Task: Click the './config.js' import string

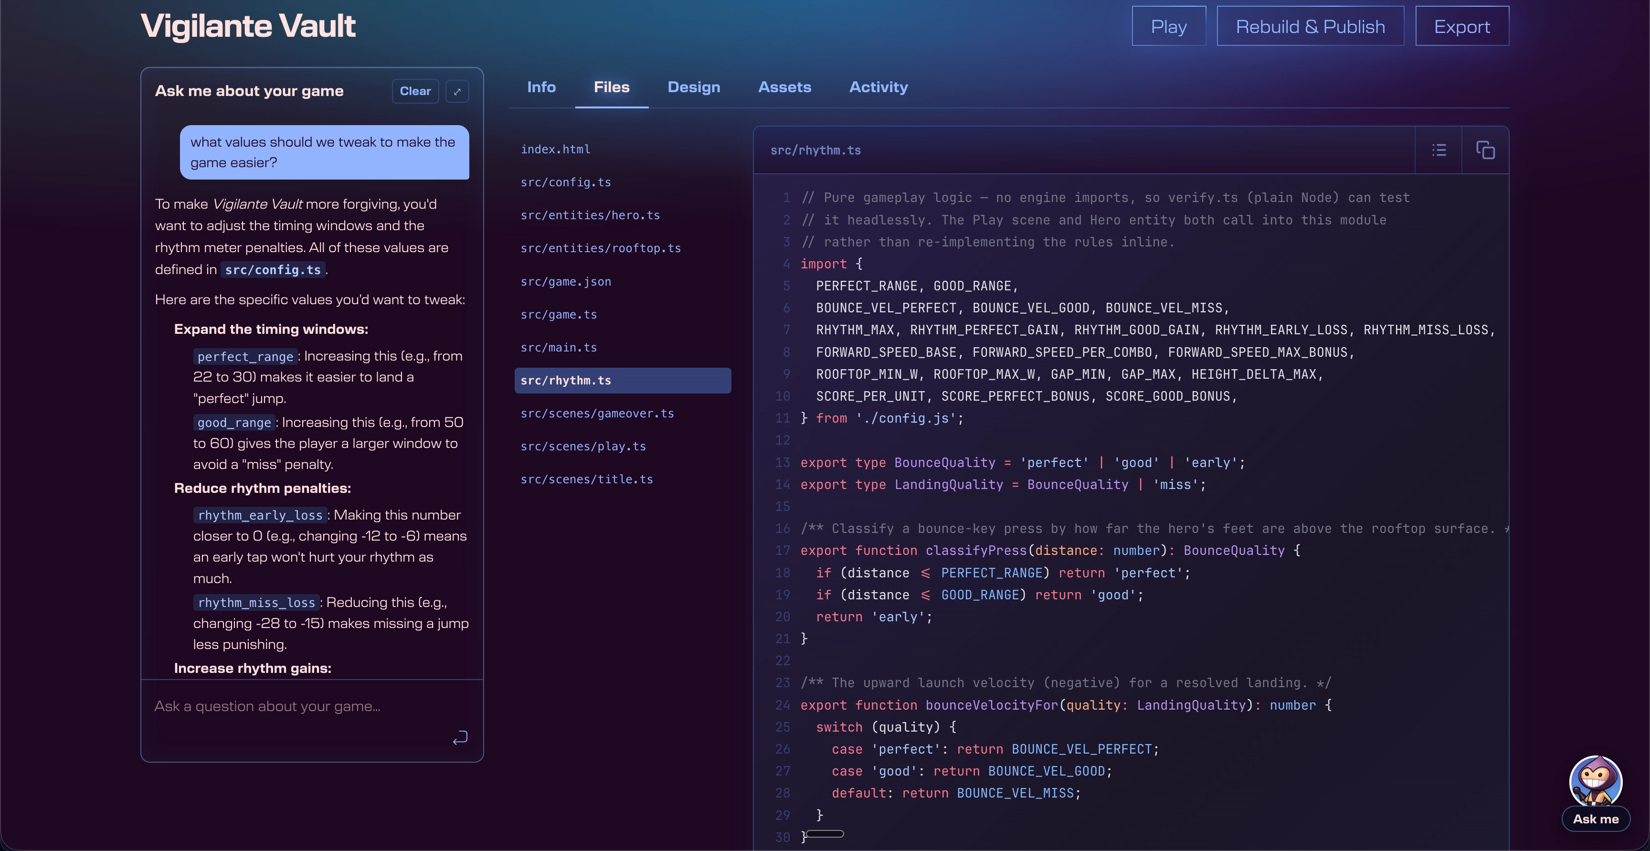Action: click(x=906, y=418)
